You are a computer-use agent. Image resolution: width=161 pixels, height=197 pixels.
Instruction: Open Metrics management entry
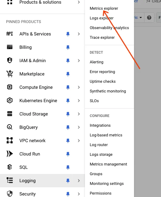108,164
